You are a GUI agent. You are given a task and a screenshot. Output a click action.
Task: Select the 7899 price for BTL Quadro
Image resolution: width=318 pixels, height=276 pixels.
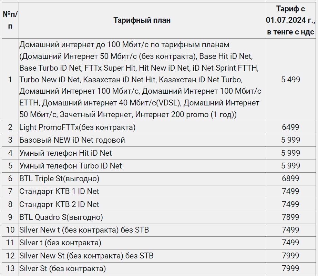click(290, 217)
